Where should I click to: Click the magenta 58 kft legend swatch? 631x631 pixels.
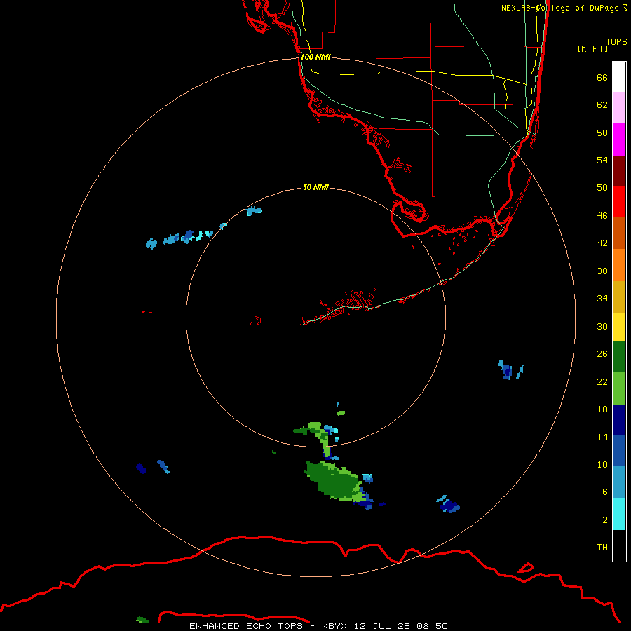pos(619,140)
